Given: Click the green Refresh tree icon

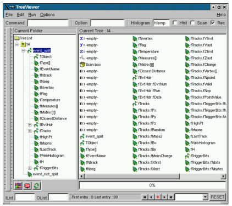Looking at the screenshot, I should [37, 186].
